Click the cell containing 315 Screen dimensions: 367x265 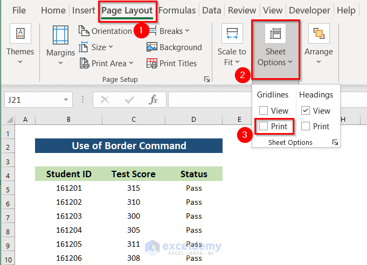point(134,188)
